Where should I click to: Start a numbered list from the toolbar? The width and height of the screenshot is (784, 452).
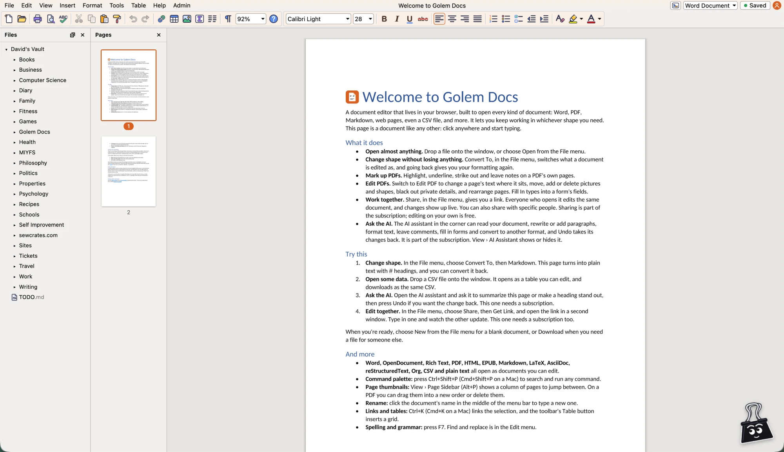(494, 19)
